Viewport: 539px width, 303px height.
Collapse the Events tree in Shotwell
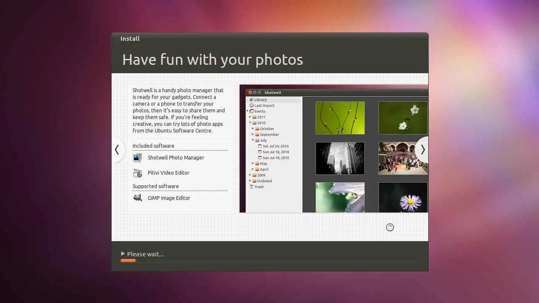pos(248,112)
